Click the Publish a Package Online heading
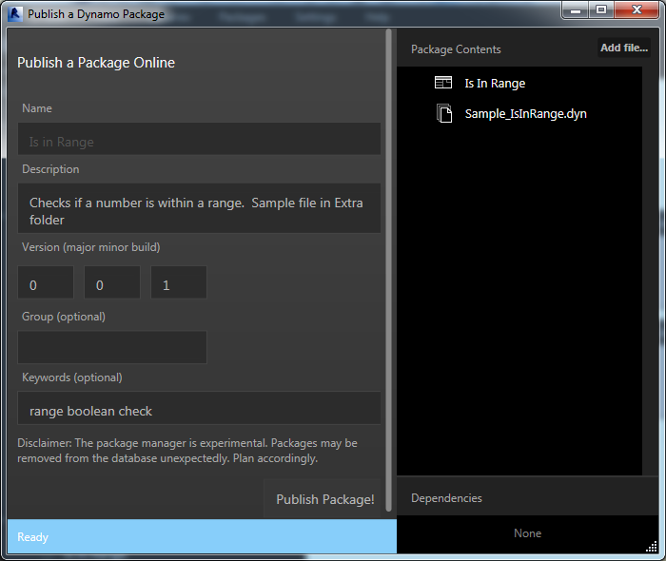 (96, 63)
